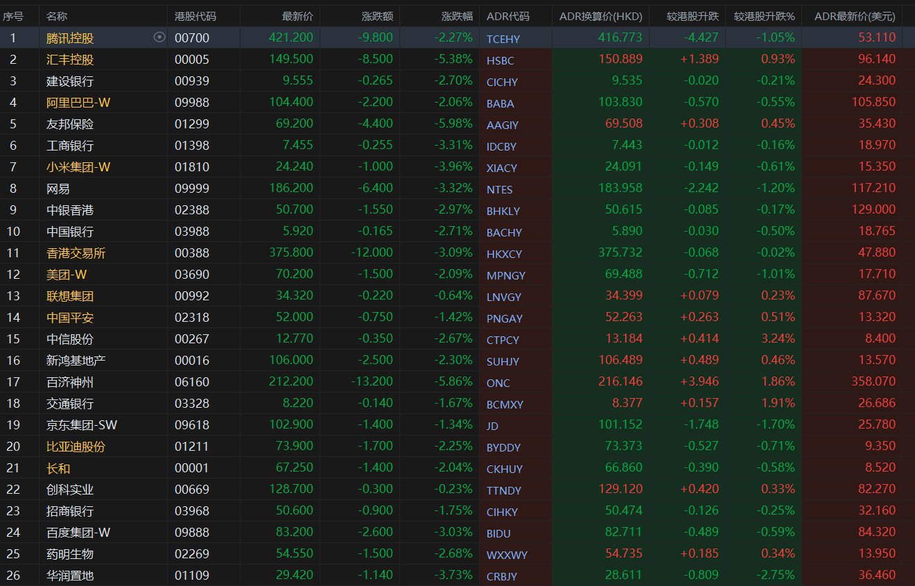Click ADR code LNVGY

[x=504, y=297]
